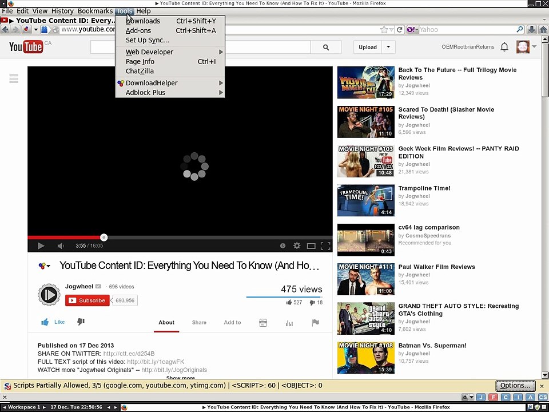Image resolution: width=549 pixels, height=412 pixels.
Task: Open the dropdown arrow next to Upload
Action: [x=388, y=47]
